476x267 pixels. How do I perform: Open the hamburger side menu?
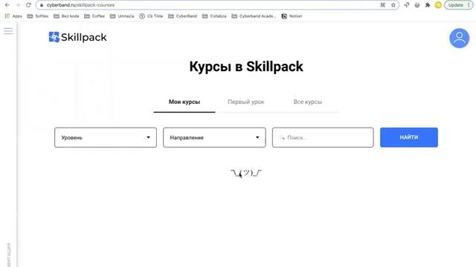(8, 31)
